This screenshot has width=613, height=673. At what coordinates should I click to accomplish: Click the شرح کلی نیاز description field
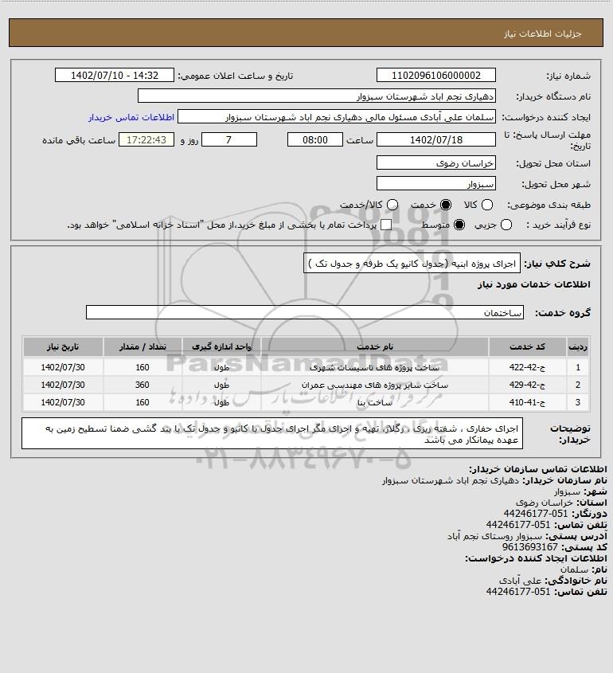412,264
